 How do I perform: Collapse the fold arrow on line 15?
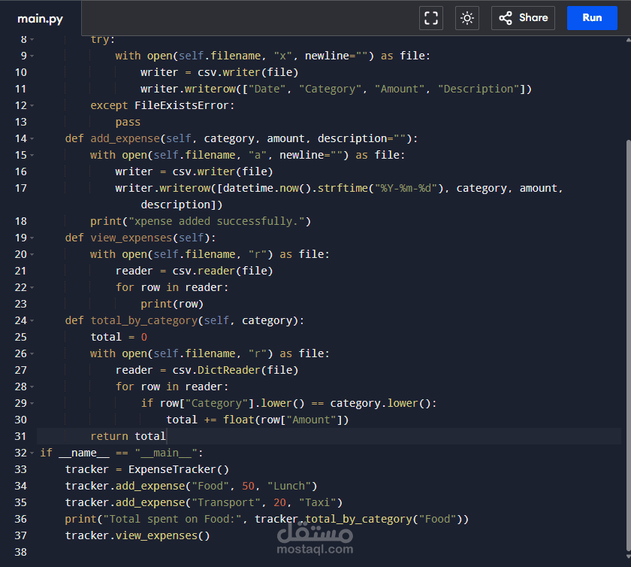click(32, 155)
